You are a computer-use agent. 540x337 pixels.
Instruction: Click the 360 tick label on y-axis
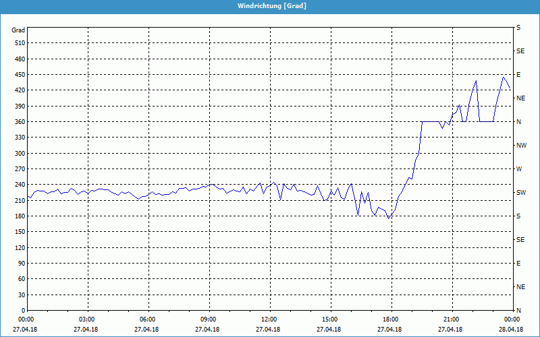(x=19, y=122)
